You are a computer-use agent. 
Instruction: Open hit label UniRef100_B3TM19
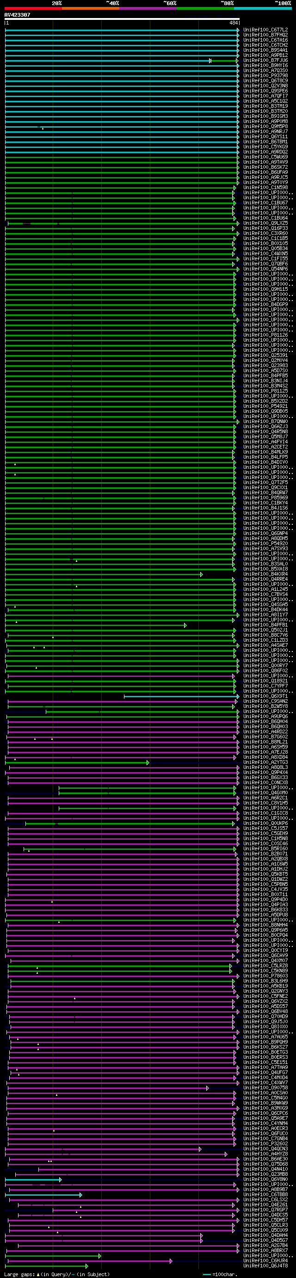click(x=265, y=106)
